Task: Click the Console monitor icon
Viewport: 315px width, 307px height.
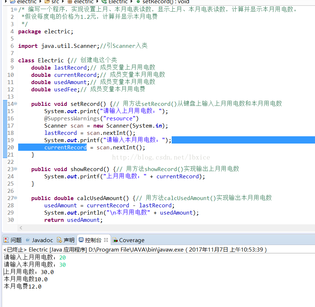Action: (81, 240)
